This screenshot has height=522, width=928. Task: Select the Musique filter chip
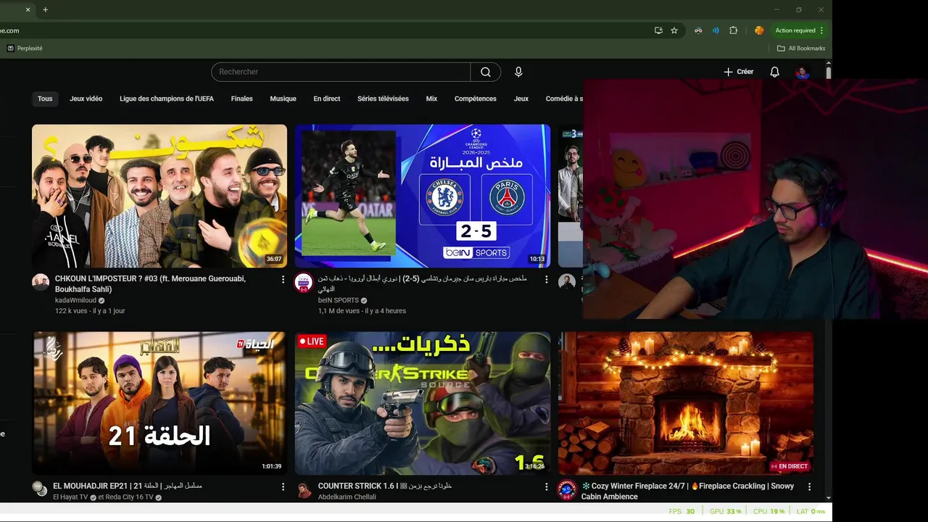[x=283, y=99]
